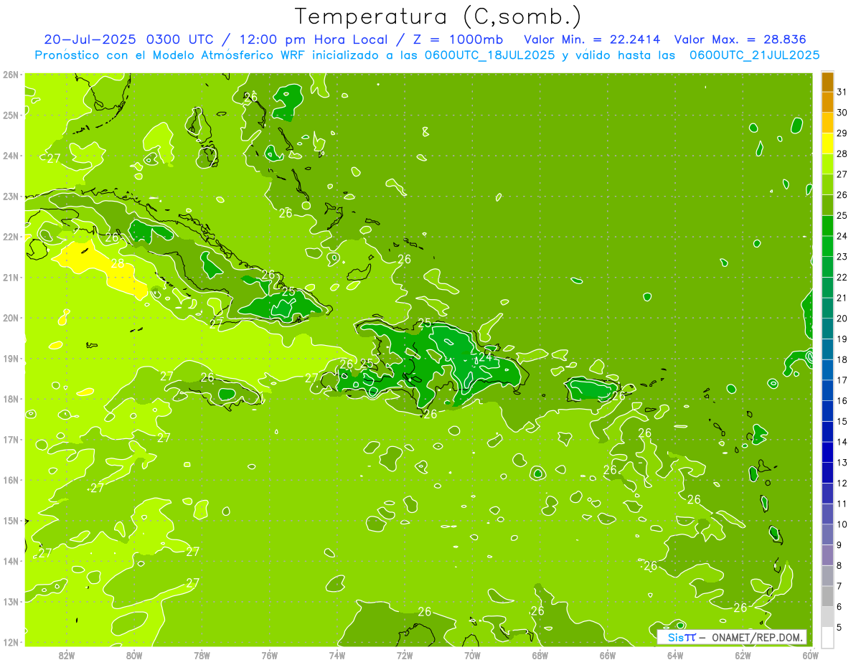Click the '17N' latitude axis label
The height and width of the screenshot is (665, 861).
tap(11, 439)
